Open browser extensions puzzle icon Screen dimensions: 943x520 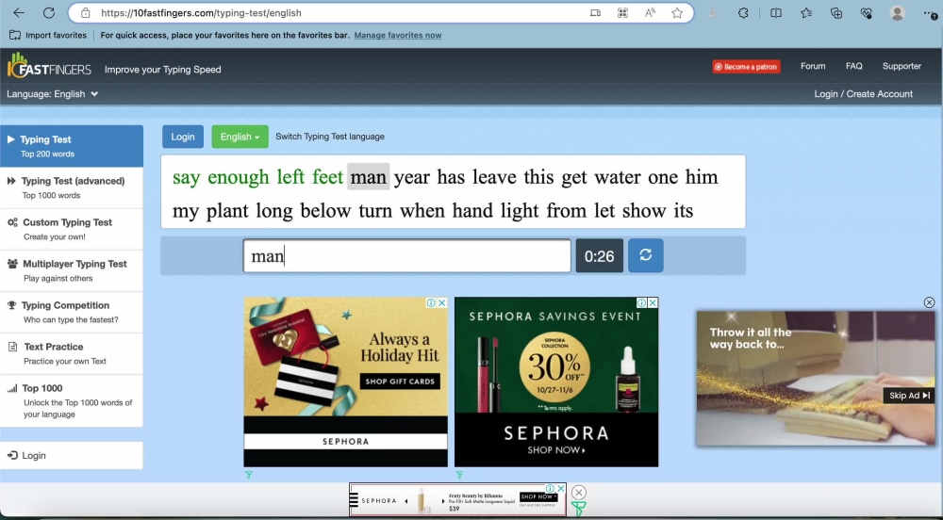[x=743, y=12]
